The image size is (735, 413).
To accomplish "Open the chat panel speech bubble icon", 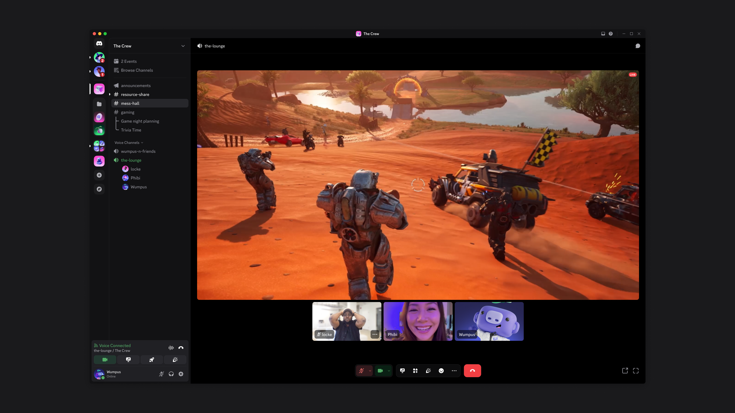I will [638, 46].
